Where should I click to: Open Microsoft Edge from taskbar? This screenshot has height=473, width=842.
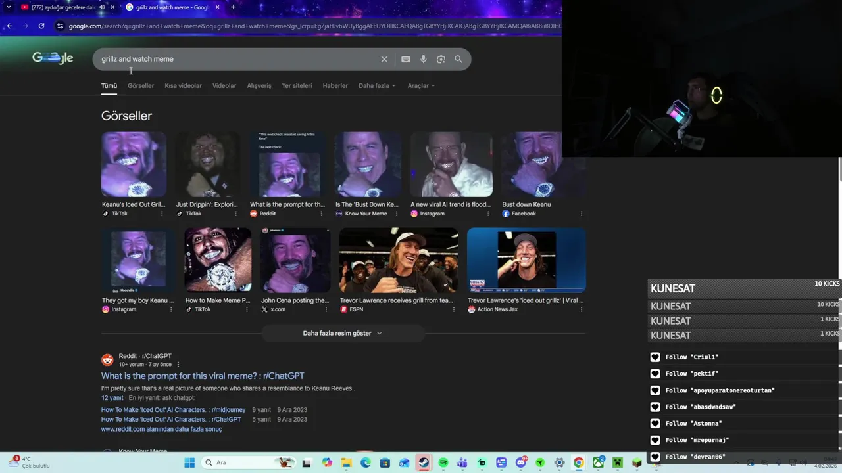pyautogui.click(x=366, y=462)
